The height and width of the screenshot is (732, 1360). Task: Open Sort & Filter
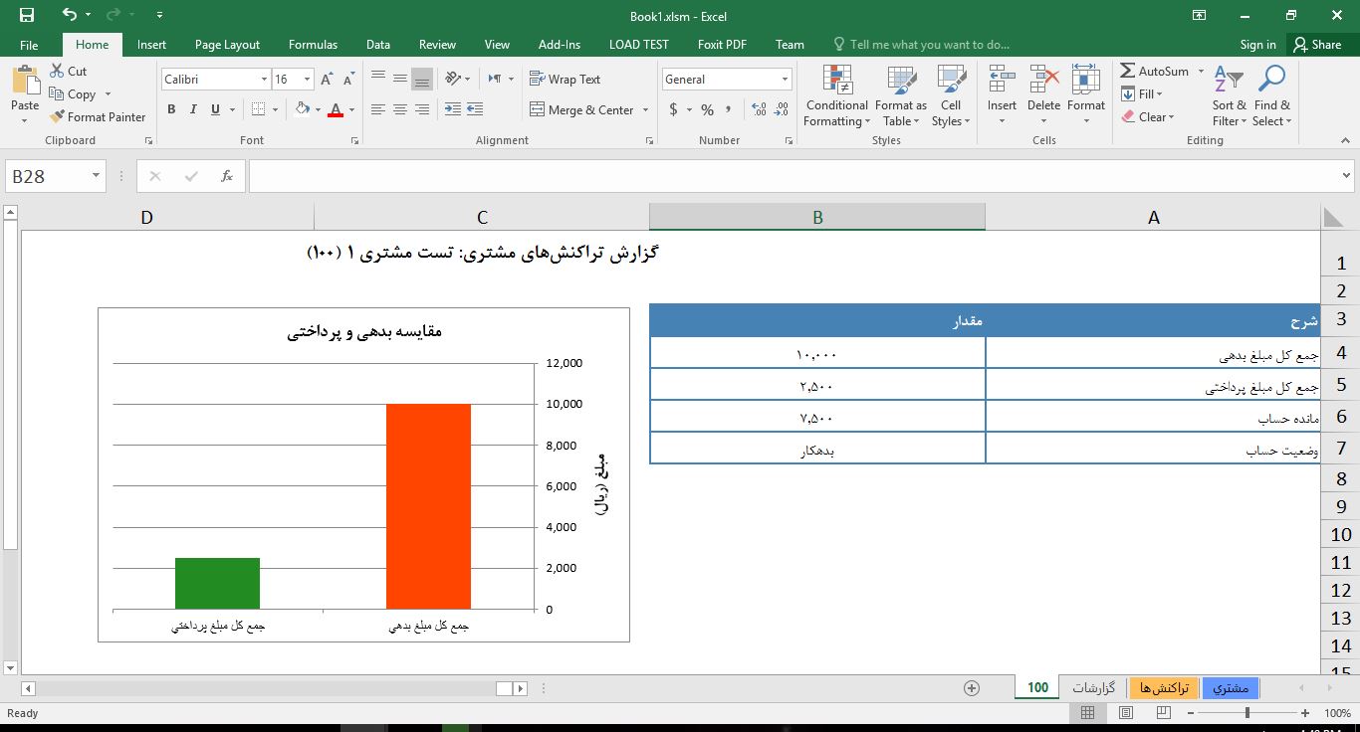click(x=1229, y=95)
